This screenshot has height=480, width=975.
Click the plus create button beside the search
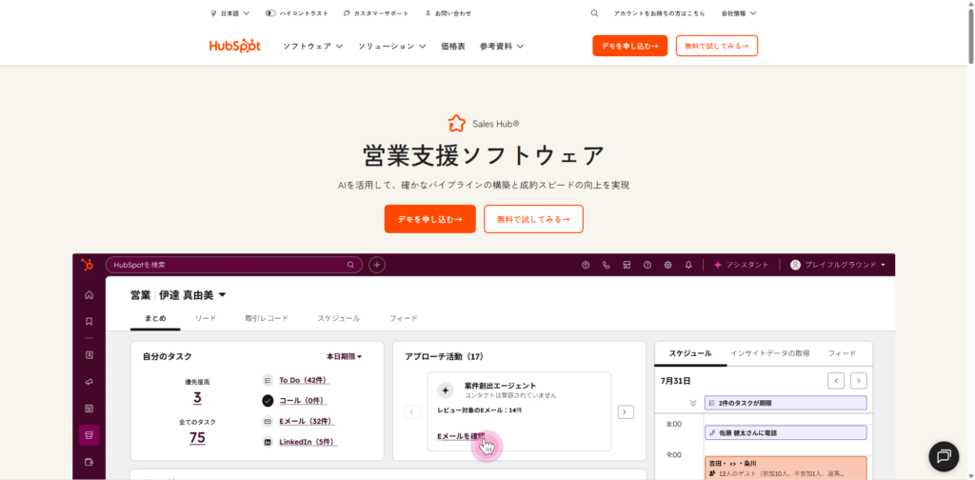point(377,265)
